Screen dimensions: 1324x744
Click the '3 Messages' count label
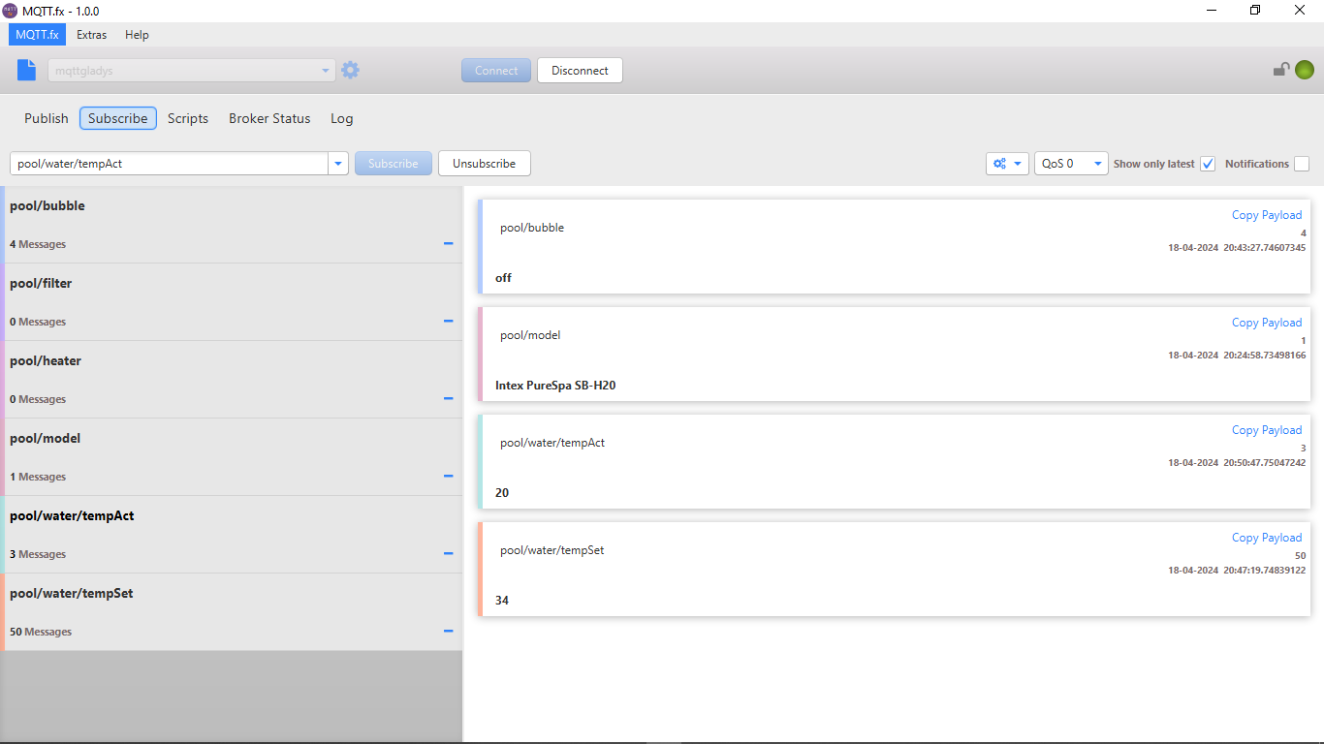coord(38,554)
